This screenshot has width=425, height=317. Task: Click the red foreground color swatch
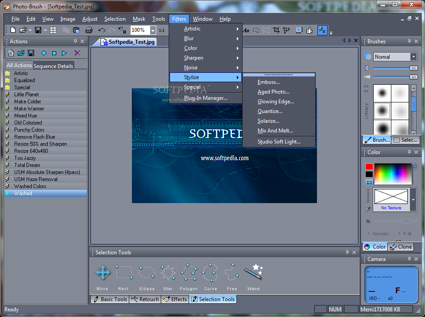click(369, 166)
